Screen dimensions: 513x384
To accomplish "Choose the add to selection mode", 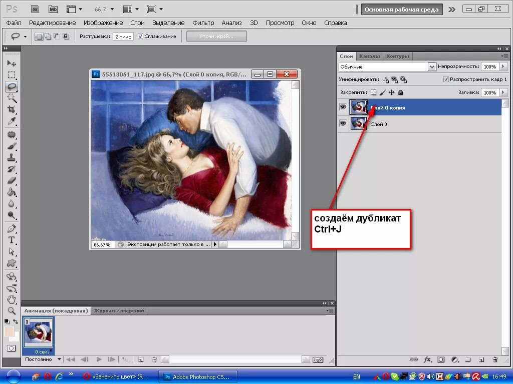I will click(48, 36).
